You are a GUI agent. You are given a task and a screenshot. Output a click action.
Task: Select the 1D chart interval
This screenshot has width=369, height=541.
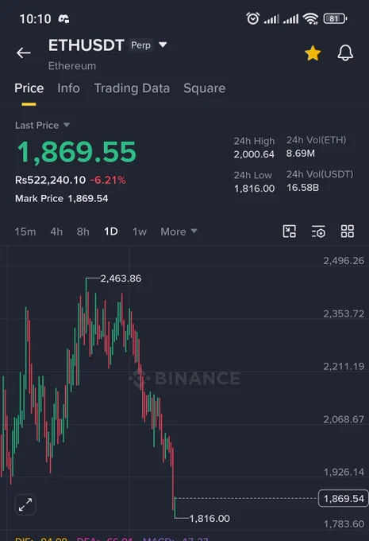point(111,232)
